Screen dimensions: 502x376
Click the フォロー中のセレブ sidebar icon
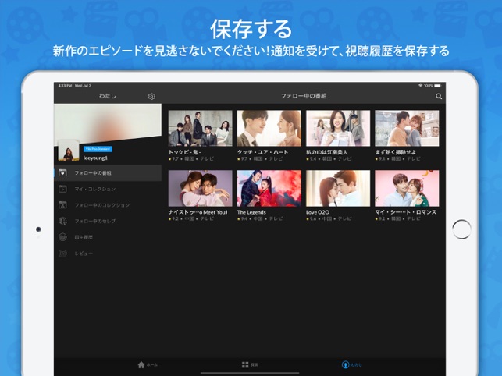coord(63,221)
